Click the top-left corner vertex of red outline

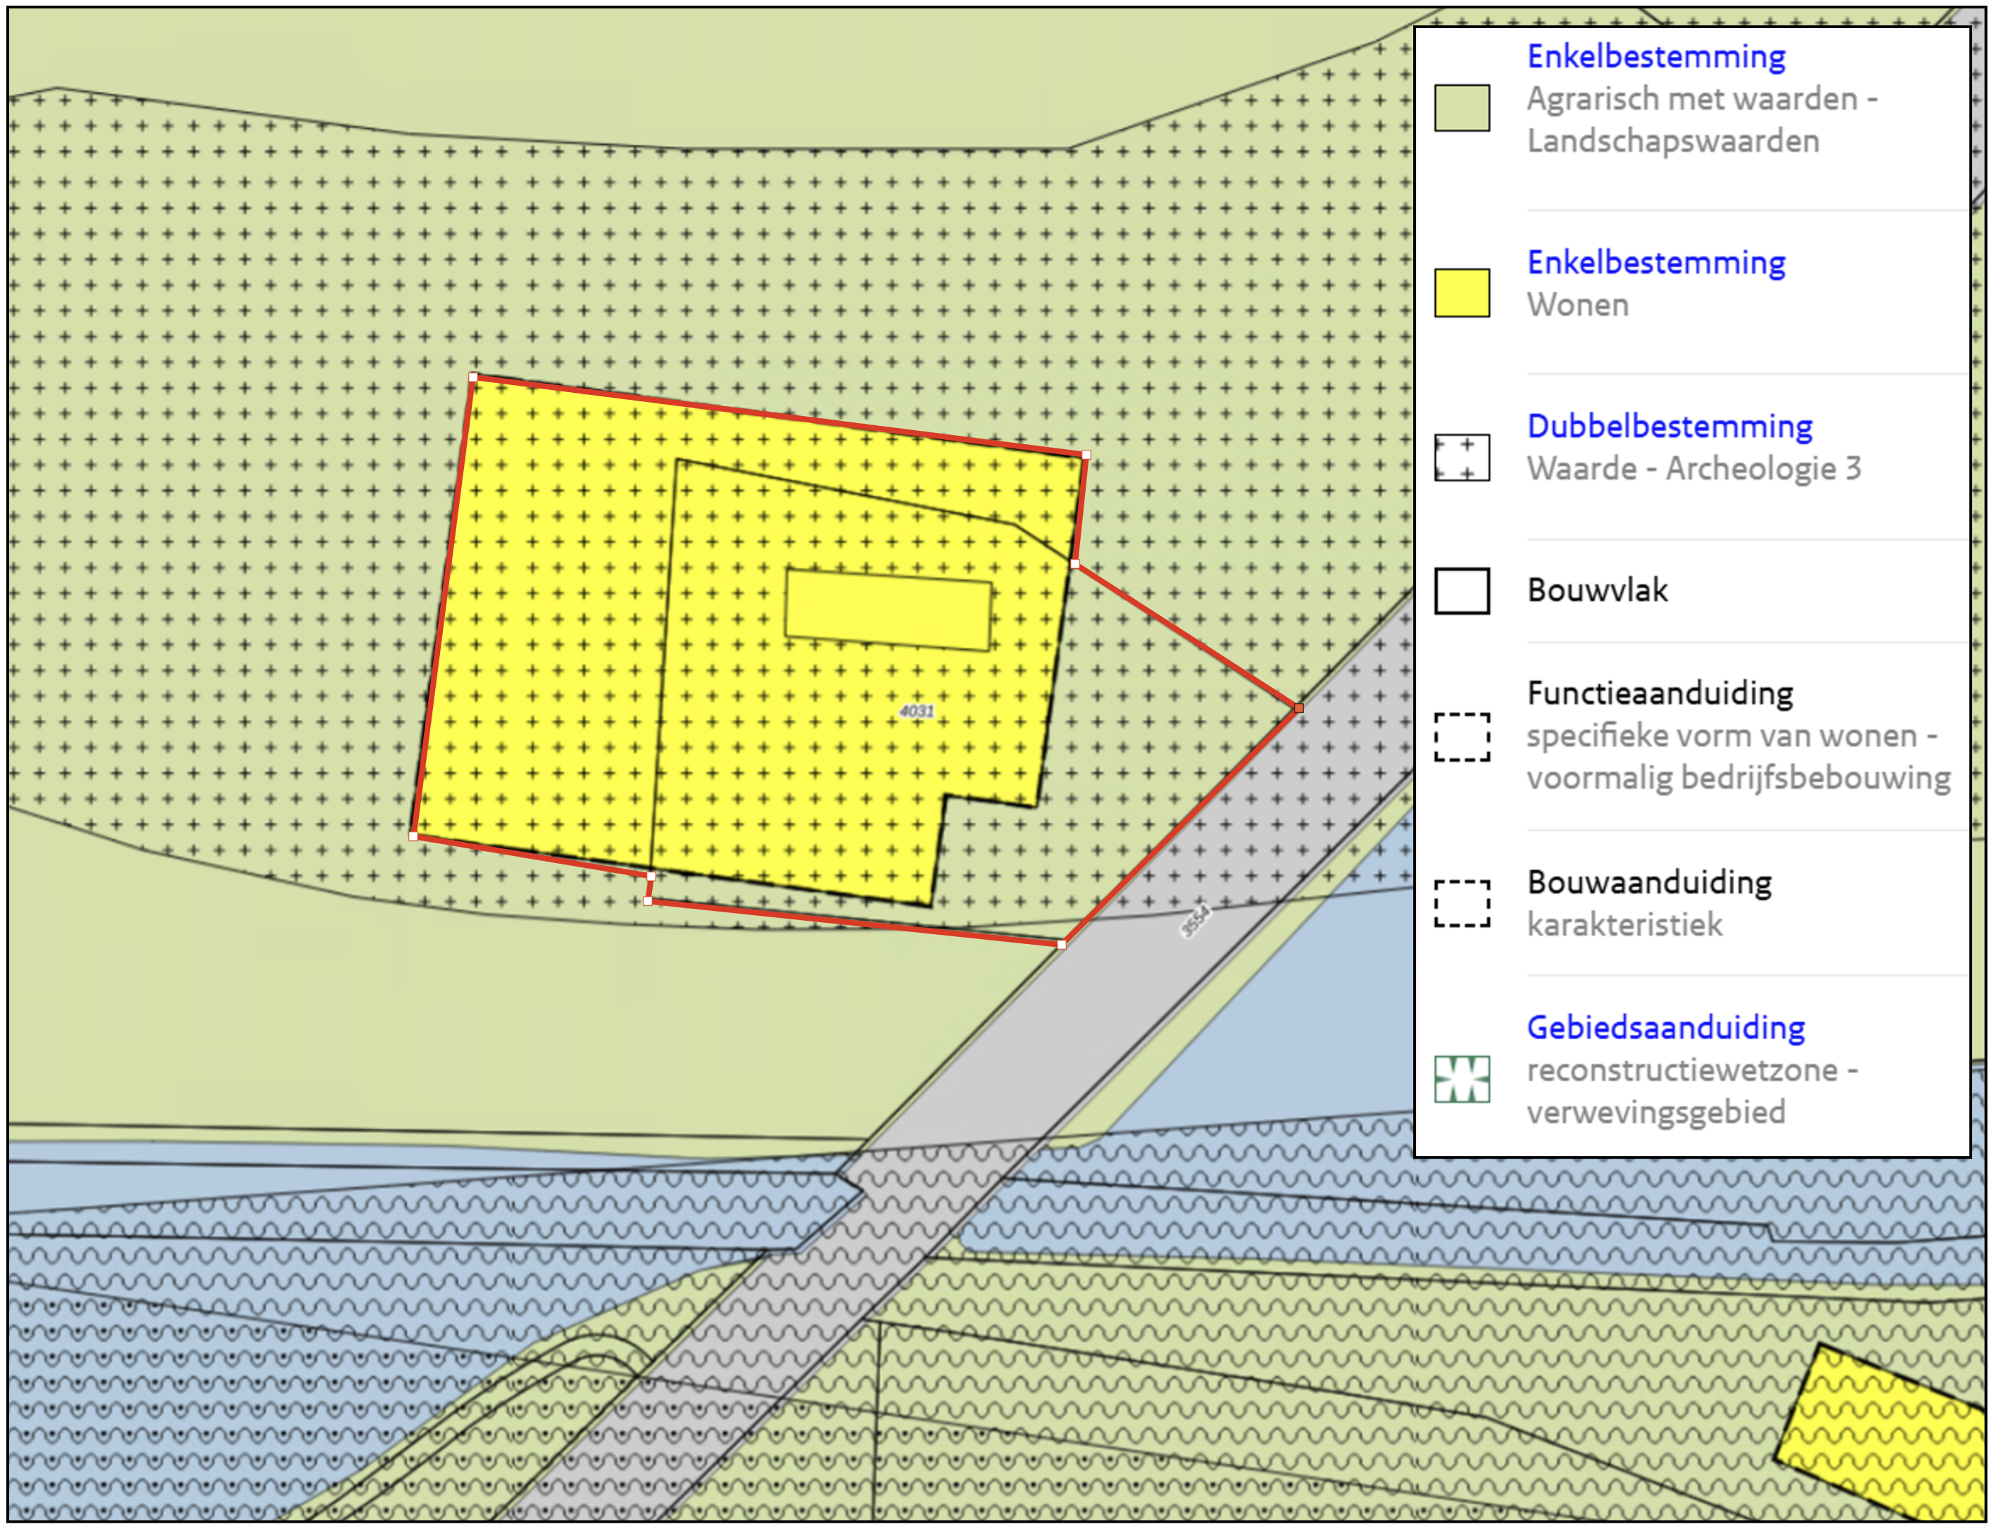[x=473, y=377]
